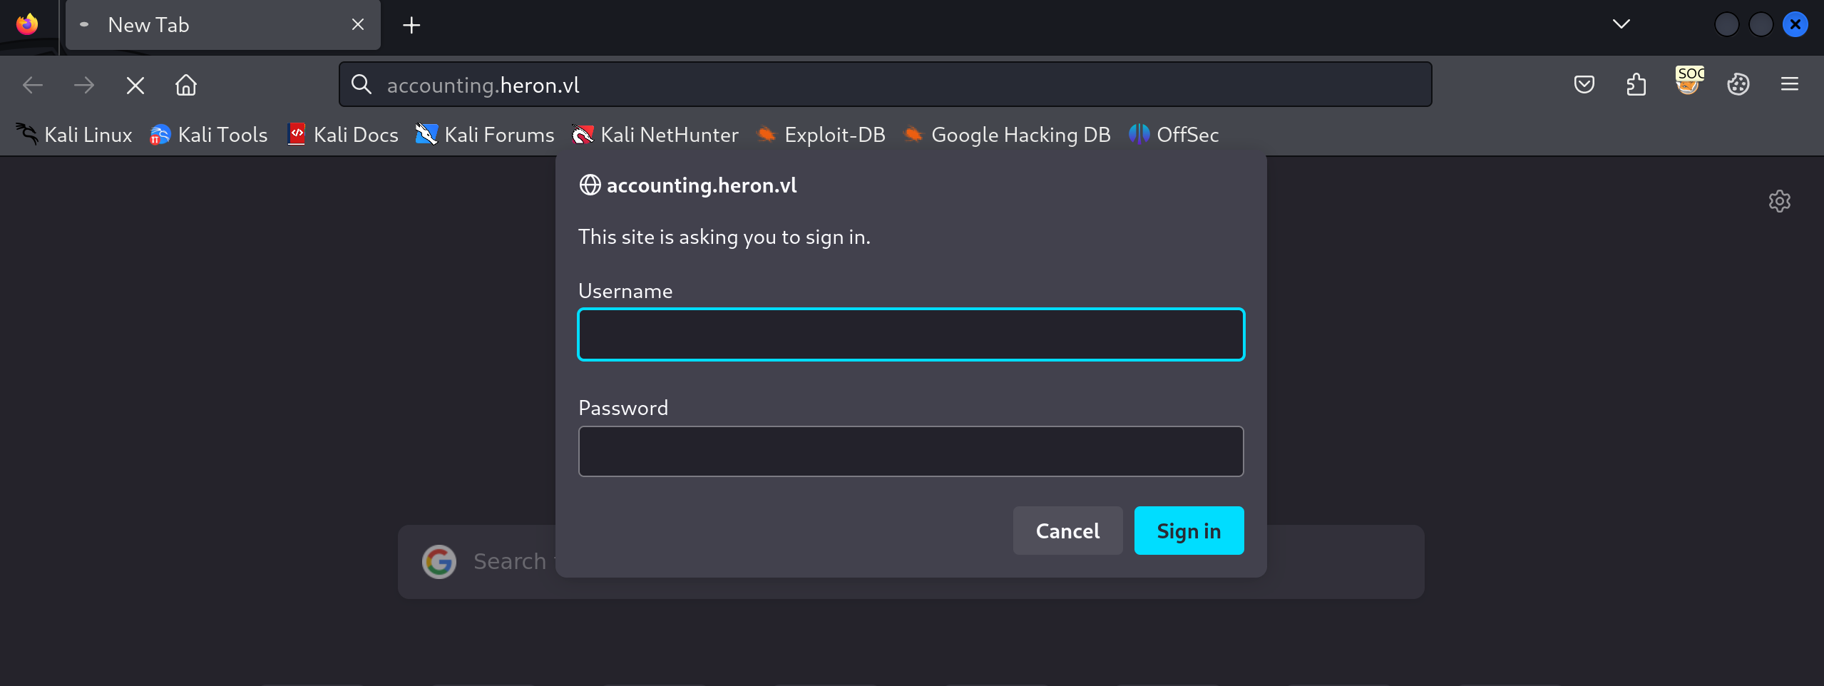Click the Stop loading X icon

tap(135, 86)
